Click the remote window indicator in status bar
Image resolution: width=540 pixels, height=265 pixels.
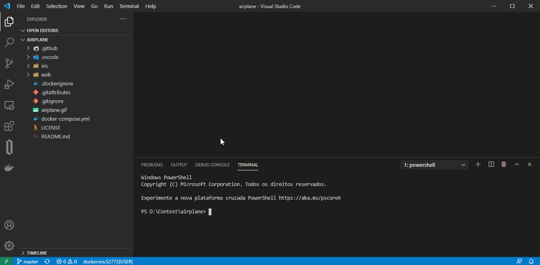click(x=6, y=261)
